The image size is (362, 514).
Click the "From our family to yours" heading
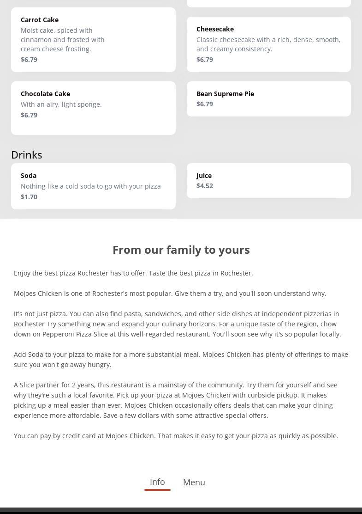(x=181, y=250)
